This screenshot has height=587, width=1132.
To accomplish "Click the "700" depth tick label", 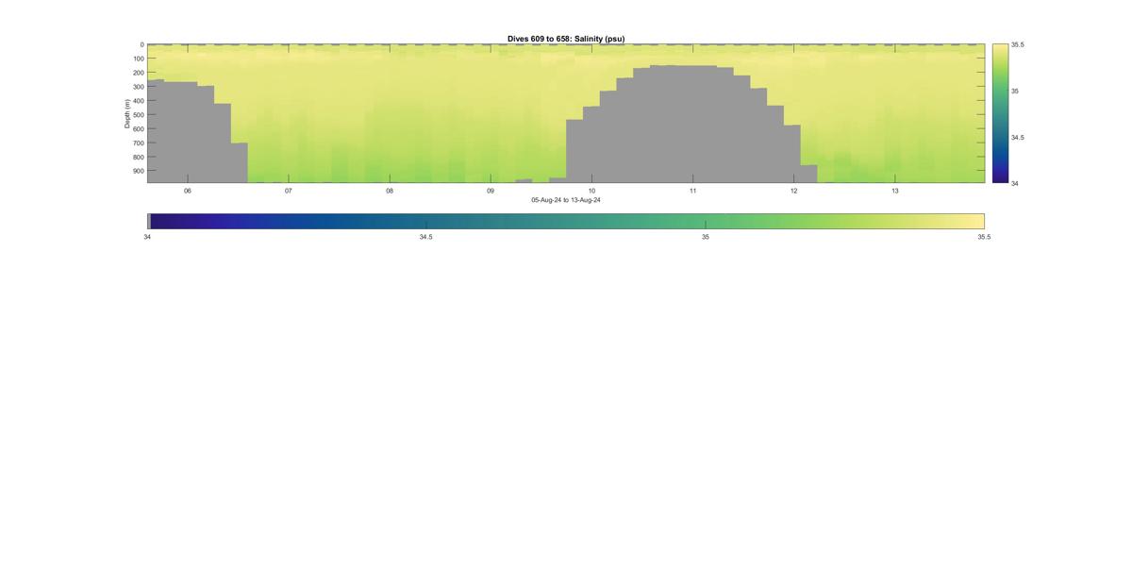I will pyautogui.click(x=138, y=143).
